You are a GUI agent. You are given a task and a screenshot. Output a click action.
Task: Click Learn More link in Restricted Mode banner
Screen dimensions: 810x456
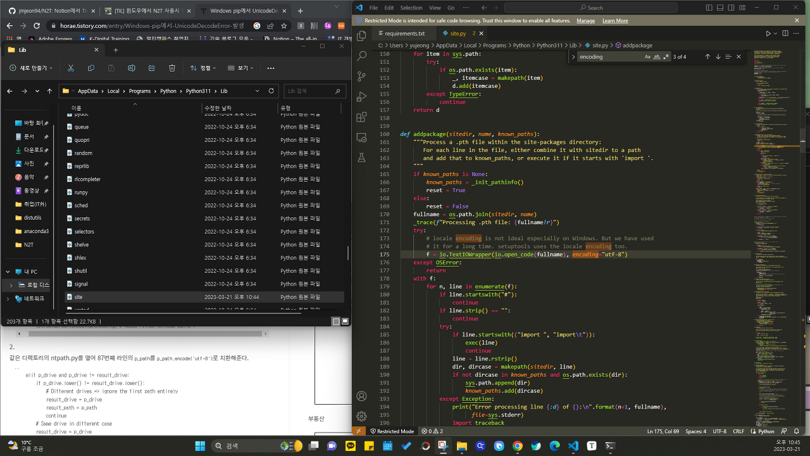615,21
